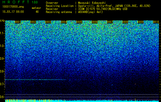Click the 0801 time marker
This screenshot has width=161, height=102.
(18, 22)
